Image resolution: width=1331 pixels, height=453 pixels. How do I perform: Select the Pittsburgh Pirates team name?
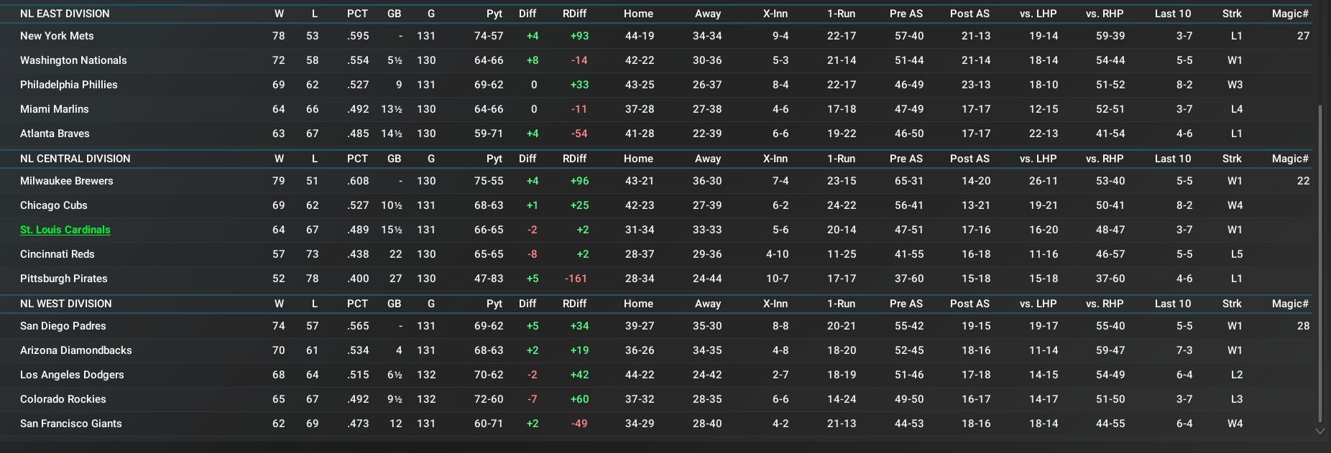[64, 279]
